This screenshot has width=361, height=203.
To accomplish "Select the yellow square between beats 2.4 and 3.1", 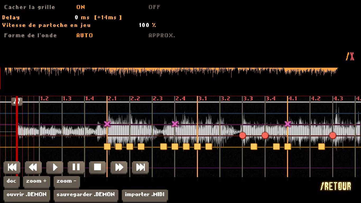I will pyautogui.click(x=186, y=147).
